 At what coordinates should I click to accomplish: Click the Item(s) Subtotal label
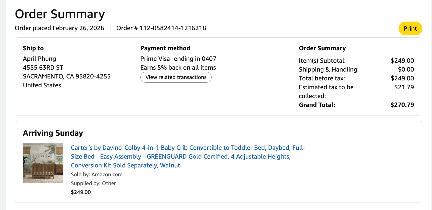pyautogui.click(x=322, y=61)
